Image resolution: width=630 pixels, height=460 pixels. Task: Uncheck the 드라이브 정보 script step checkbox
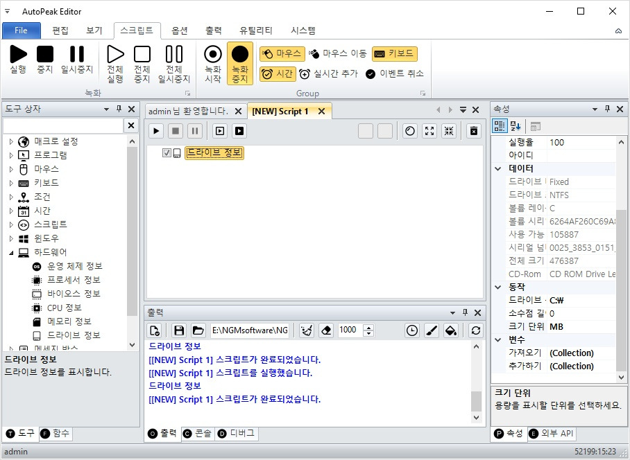167,153
